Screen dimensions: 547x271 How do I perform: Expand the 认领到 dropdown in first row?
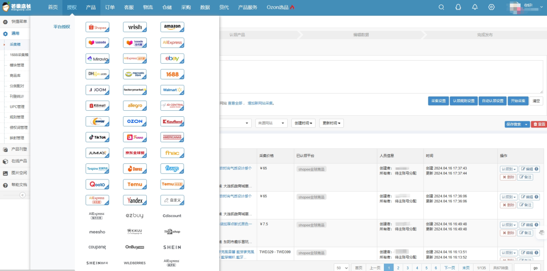[x=509, y=169]
